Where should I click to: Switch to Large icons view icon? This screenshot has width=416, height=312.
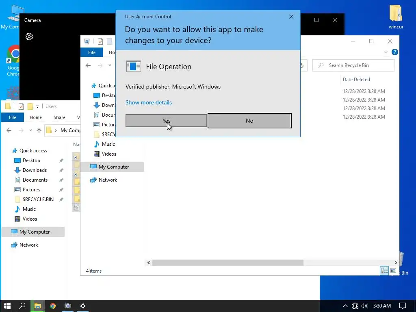(x=393, y=271)
